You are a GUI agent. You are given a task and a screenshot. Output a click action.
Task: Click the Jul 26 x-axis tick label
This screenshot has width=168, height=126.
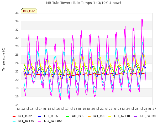(144, 109)
